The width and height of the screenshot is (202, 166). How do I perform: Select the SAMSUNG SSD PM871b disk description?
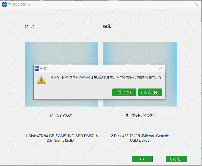(x=62, y=138)
